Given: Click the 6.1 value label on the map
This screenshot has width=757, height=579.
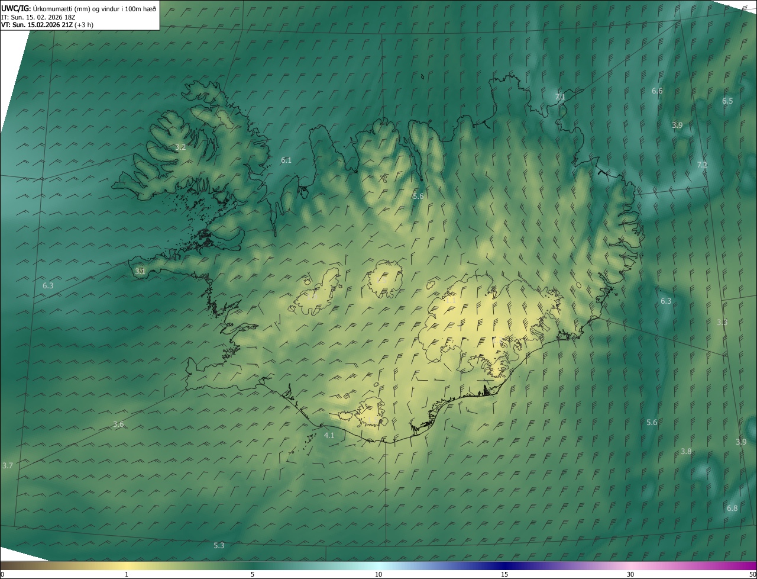Looking at the screenshot, I should click(x=286, y=160).
